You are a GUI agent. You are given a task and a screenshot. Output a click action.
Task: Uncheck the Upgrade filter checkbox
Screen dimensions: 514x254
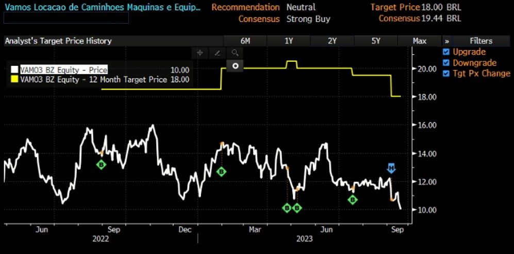tap(446, 52)
